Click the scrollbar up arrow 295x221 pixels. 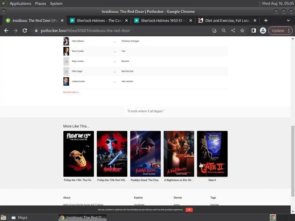293,39
